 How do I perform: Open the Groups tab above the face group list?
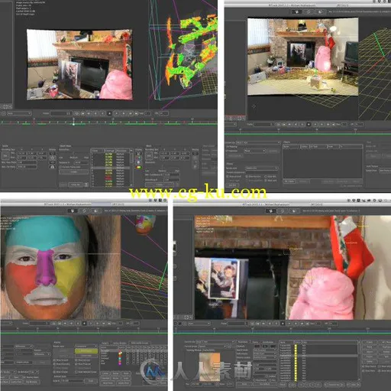(x=105, y=343)
